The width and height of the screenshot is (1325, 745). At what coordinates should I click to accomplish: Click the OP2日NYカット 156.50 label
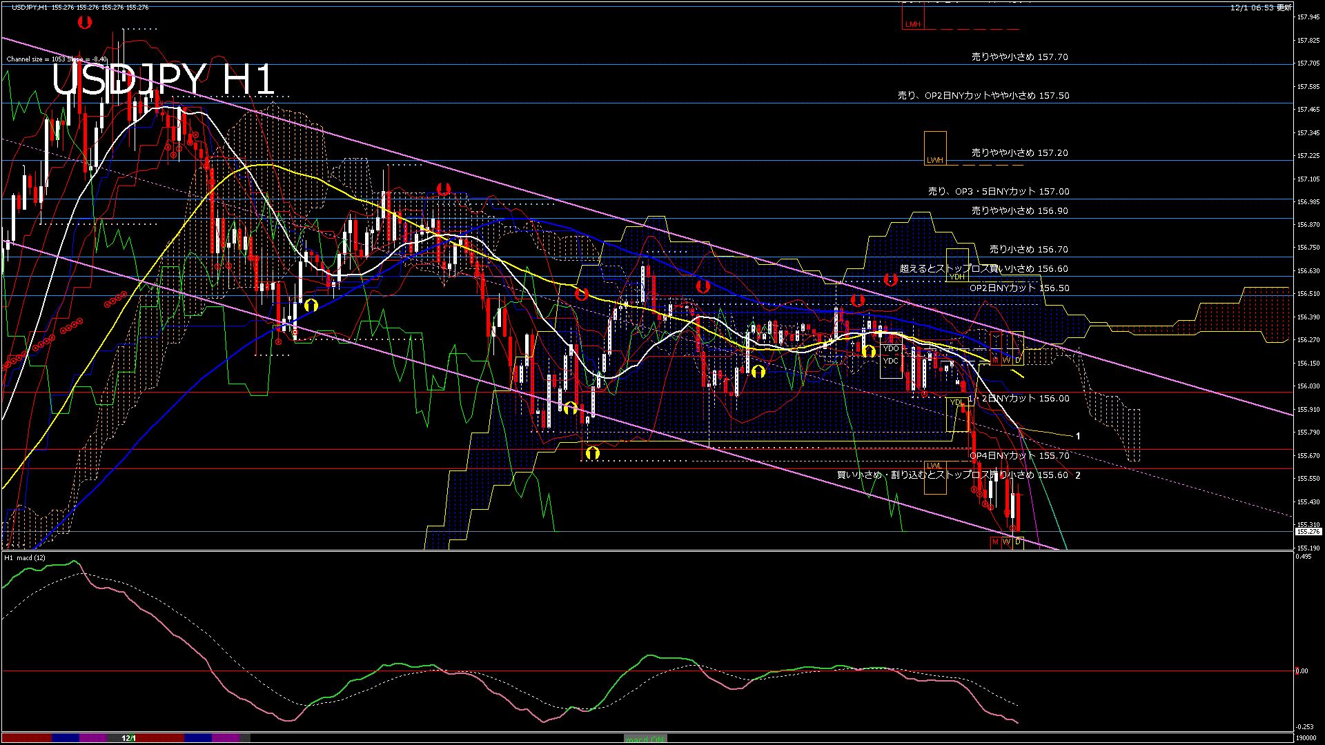click(1019, 288)
